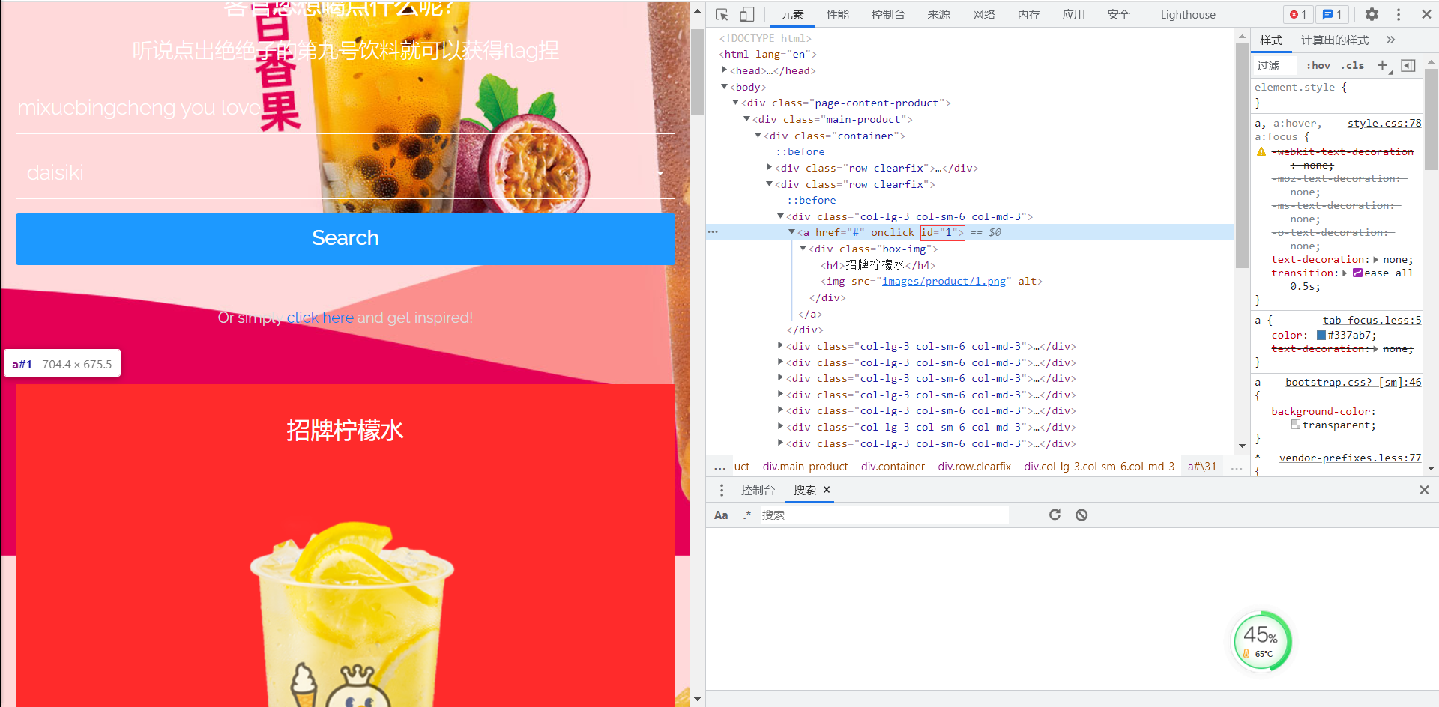Toggle the .cls element classes panel
Image resolution: width=1439 pixels, height=707 pixels.
1353,65
